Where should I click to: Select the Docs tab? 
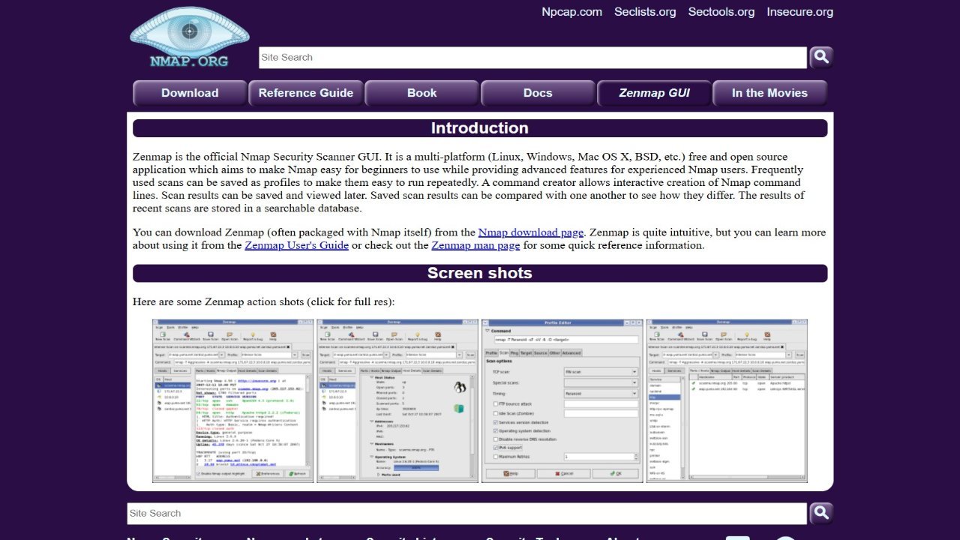[x=538, y=93]
